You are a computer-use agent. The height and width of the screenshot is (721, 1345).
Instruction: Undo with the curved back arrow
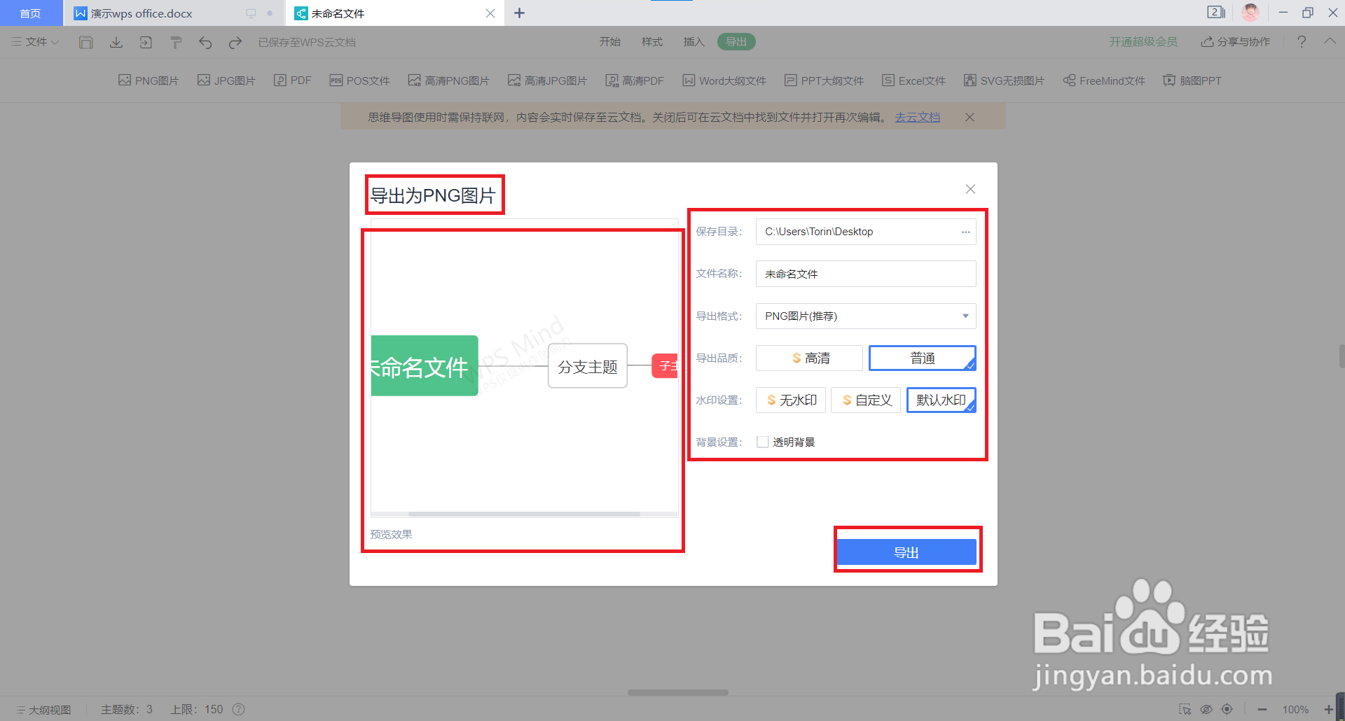[205, 43]
